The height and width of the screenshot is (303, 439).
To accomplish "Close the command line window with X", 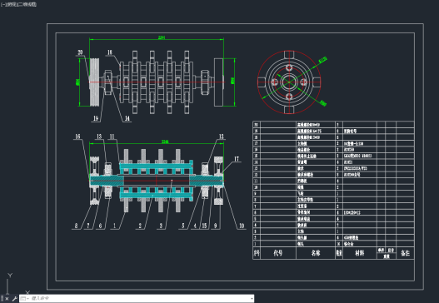I will tap(7, 299).
